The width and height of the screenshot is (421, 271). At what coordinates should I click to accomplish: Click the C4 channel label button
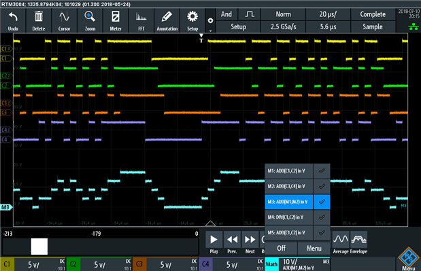pyautogui.click(x=205, y=264)
